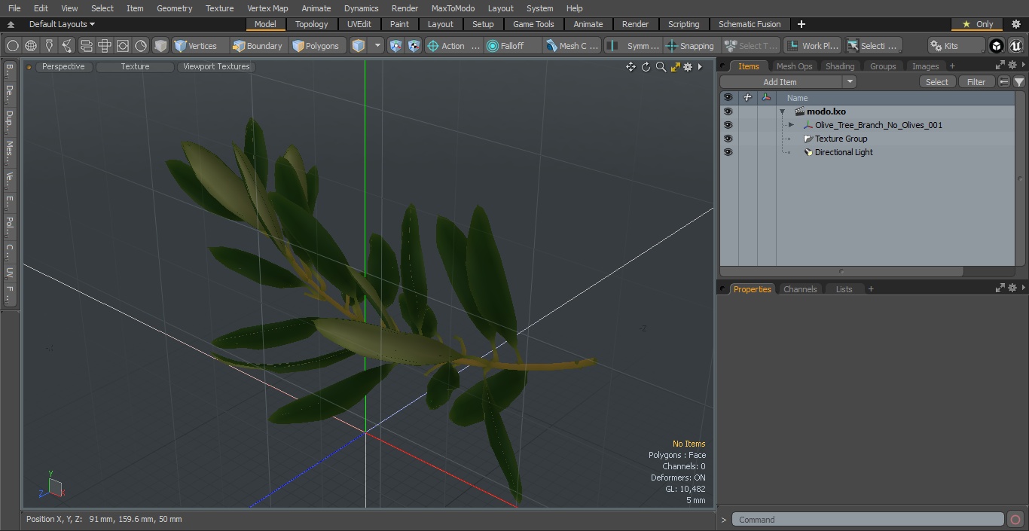Image resolution: width=1029 pixels, height=531 pixels.
Task: Open the layout settings gear icon
Action: [1015, 24]
